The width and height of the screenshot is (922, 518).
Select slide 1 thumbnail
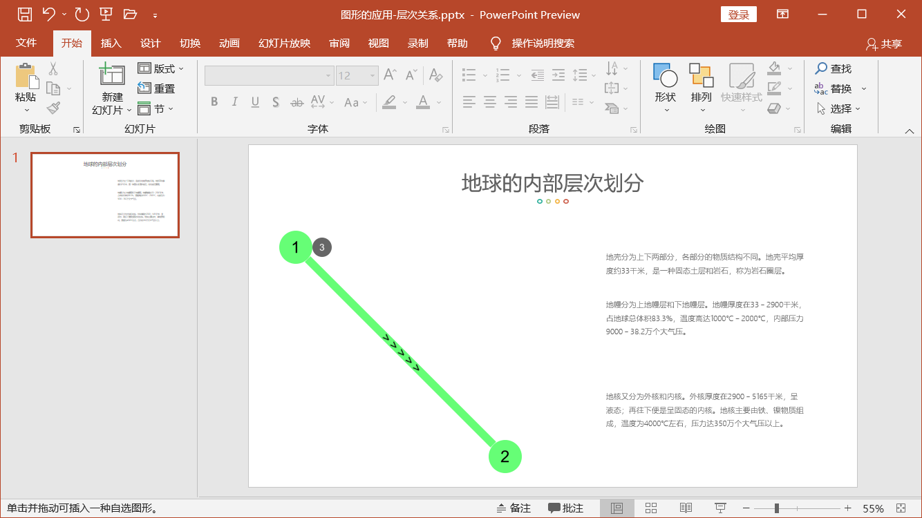pos(105,195)
